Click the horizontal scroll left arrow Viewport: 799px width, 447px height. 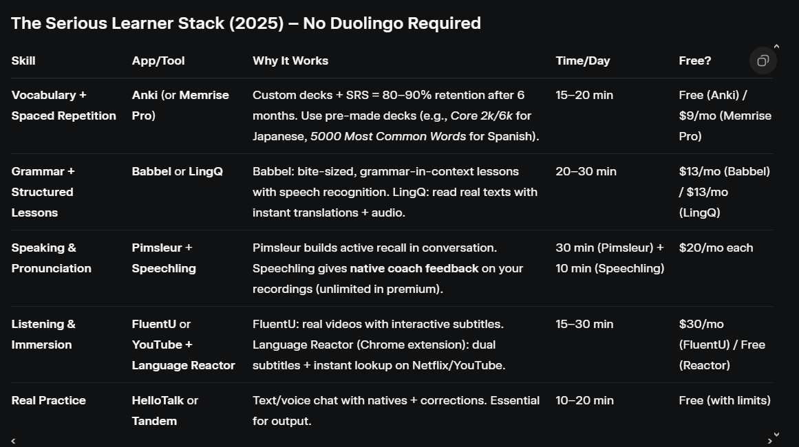[13, 441]
